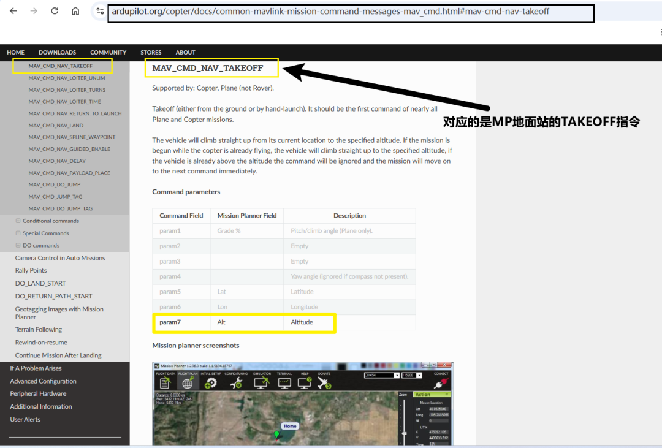The image size is (662, 448).
Task: Click Connect plug icon in Mission Planner image
Action: tap(441, 382)
